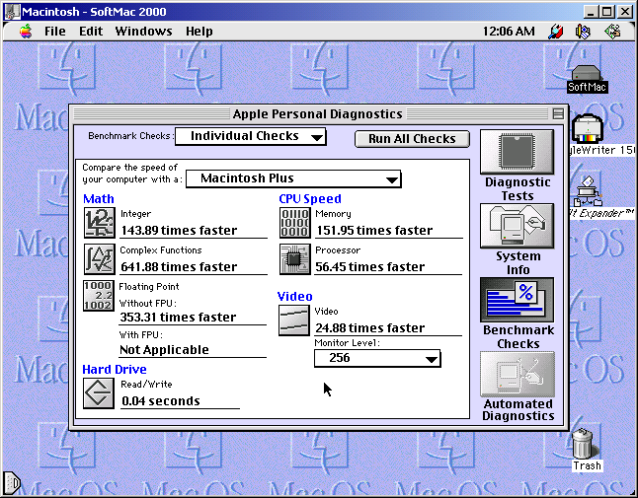Viewport: 638px width, 498px height.
Task: Click the 353.31 times faster FPU result
Action: 178,318
